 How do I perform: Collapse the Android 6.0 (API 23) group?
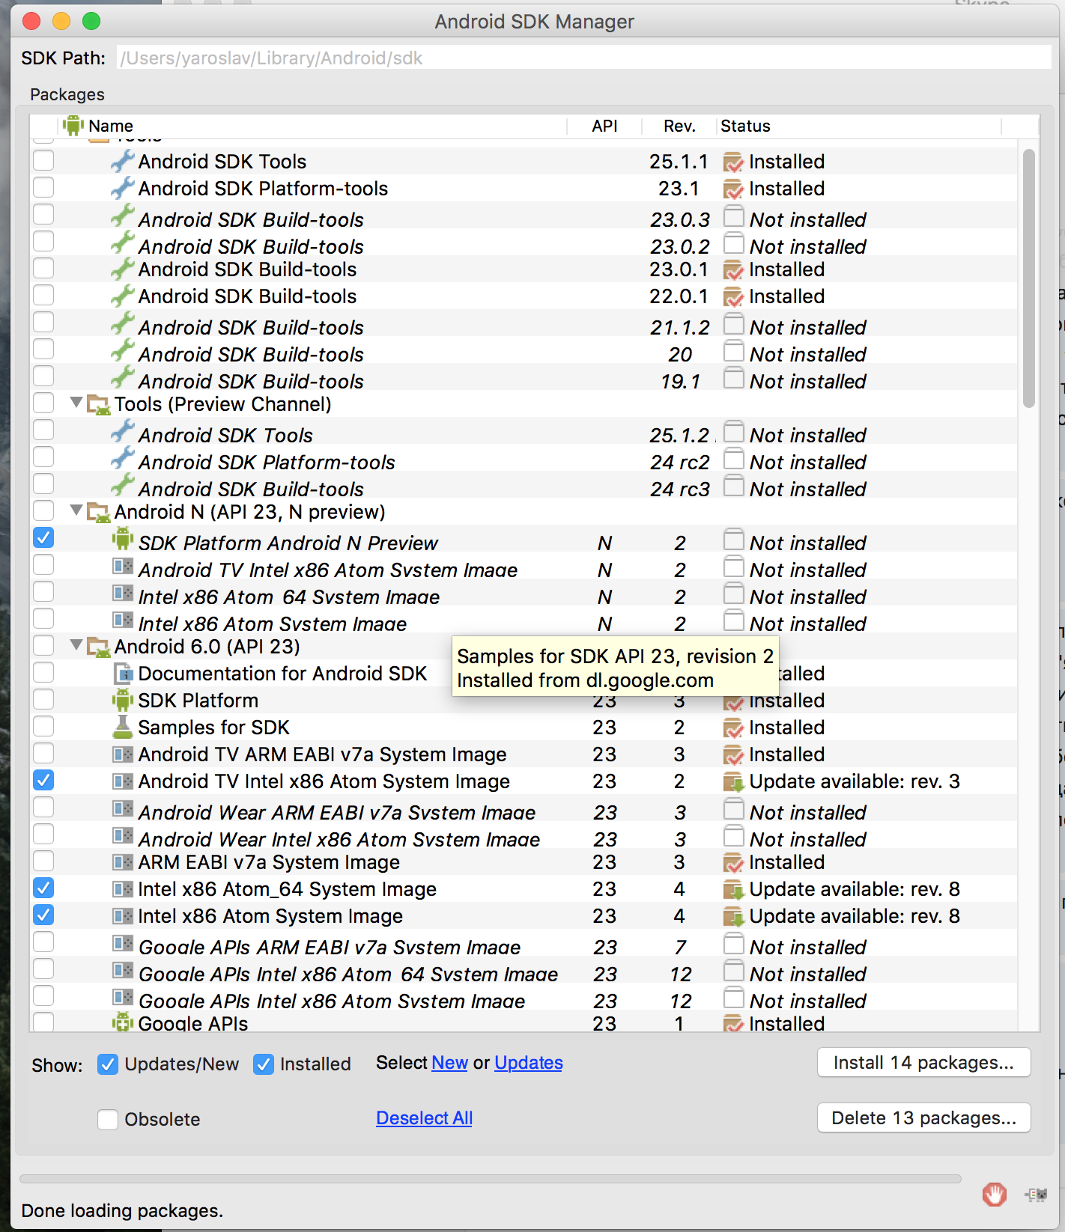coord(76,645)
